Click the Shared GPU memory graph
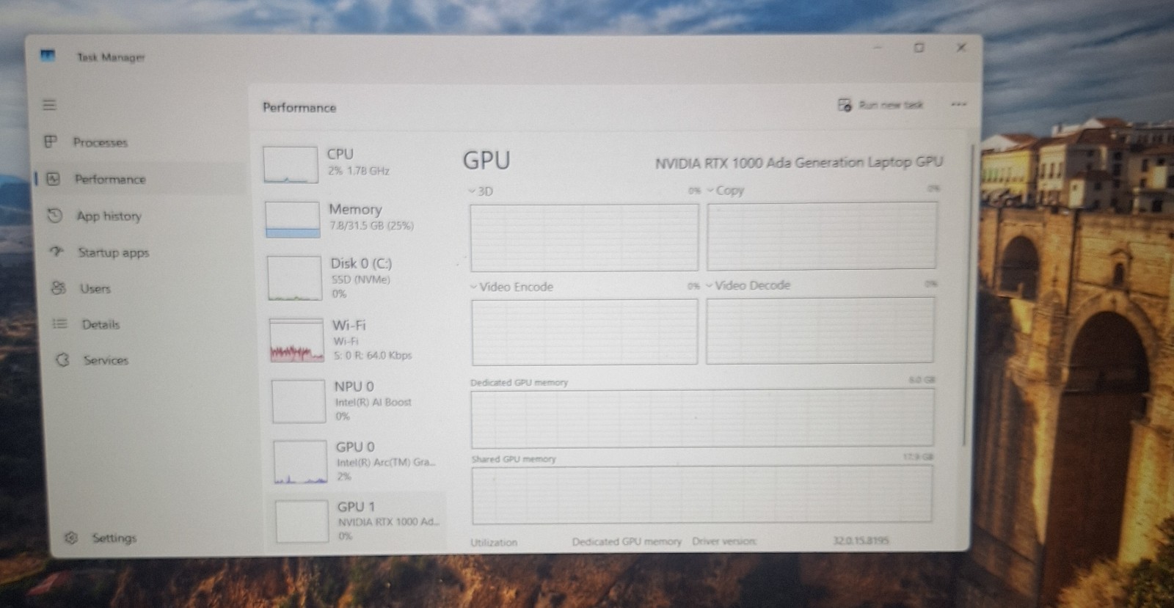 coord(702,495)
